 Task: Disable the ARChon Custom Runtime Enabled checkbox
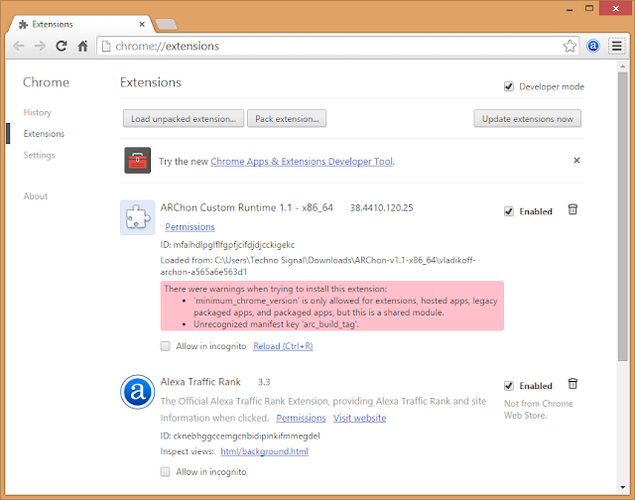click(x=509, y=211)
